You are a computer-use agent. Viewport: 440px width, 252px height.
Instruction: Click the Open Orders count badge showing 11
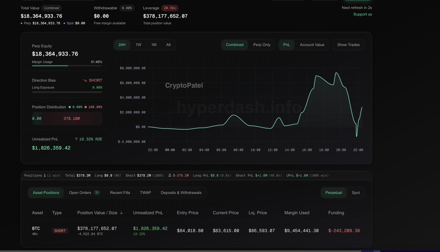pyautogui.click(x=96, y=192)
